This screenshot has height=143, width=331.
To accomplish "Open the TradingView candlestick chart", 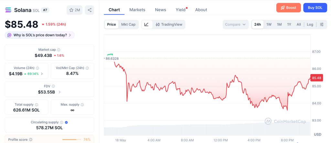I will coord(169,25).
